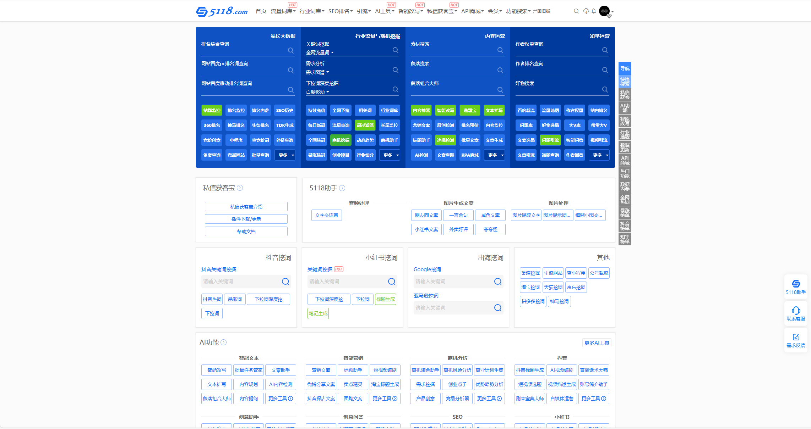Open the 百度移动 dropdown selector

pyautogui.click(x=318, y=92)
